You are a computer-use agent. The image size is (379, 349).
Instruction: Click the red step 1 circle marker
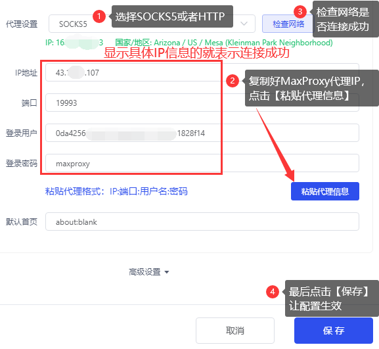[x=99, y=16]
